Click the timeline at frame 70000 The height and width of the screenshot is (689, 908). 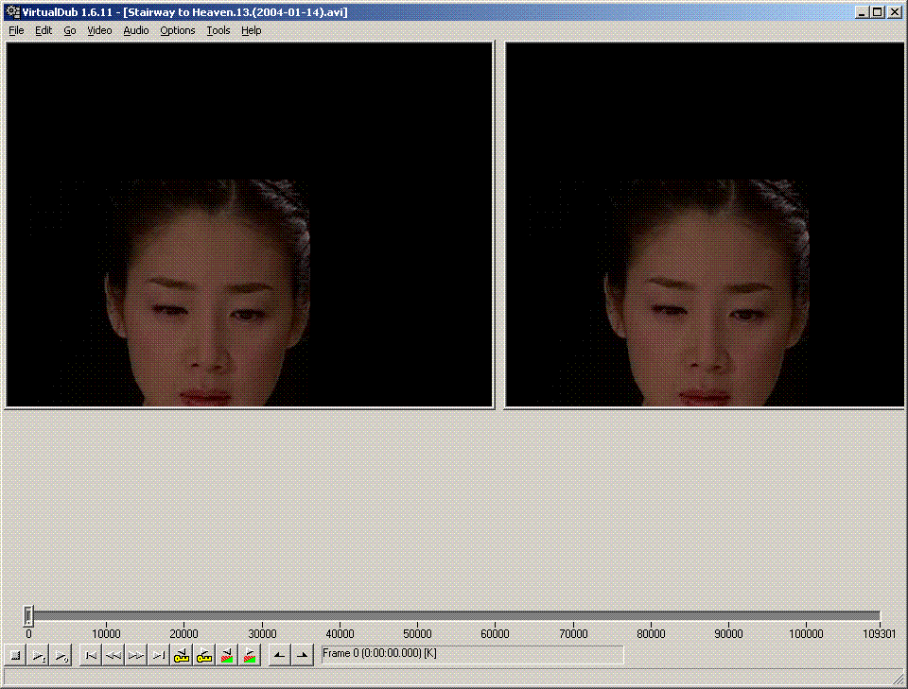(573, 634)
